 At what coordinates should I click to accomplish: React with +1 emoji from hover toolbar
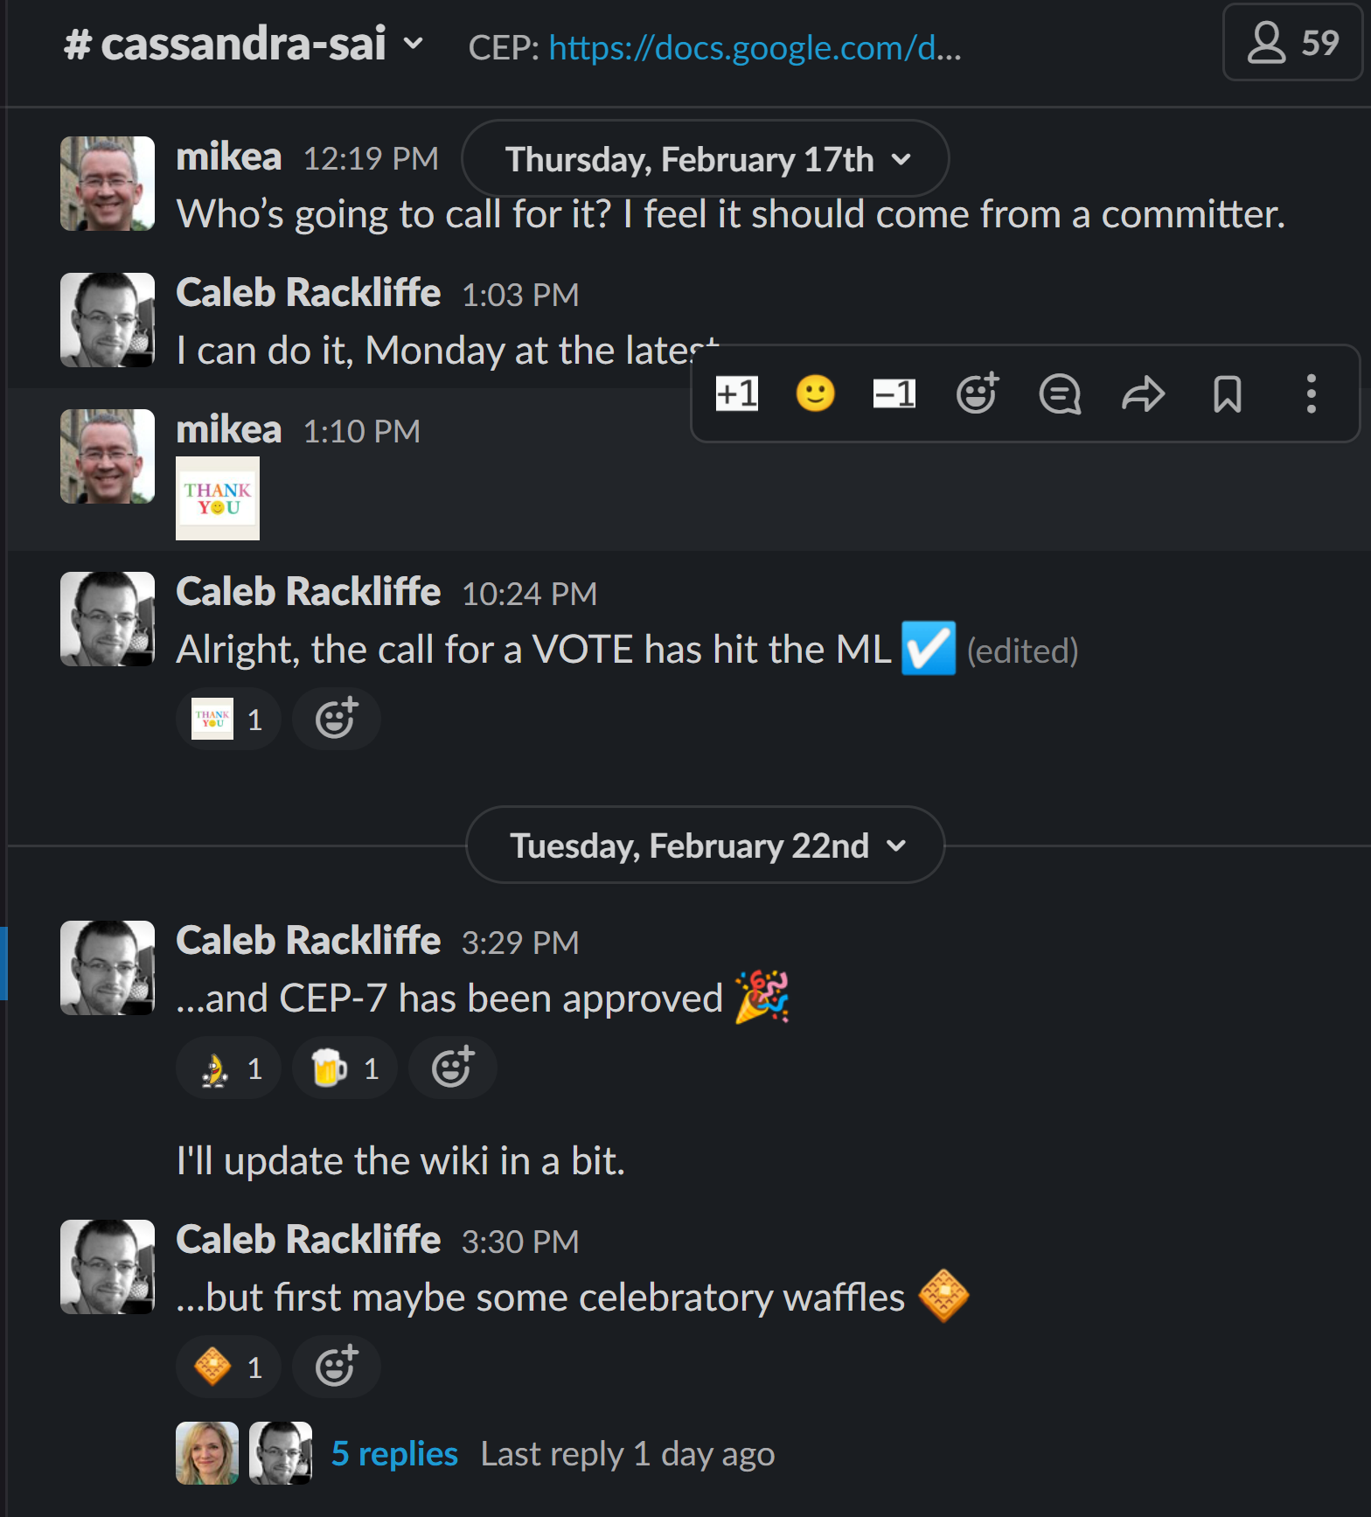(735, 394)
